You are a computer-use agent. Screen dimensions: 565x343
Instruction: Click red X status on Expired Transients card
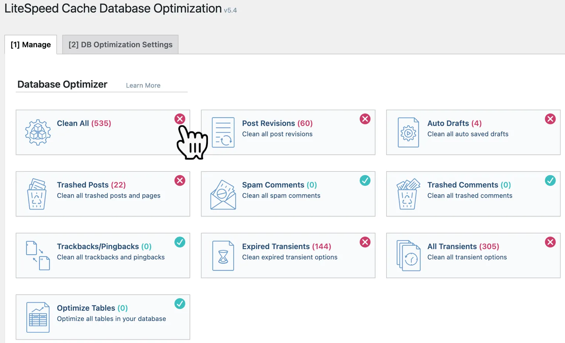point(365,242)
